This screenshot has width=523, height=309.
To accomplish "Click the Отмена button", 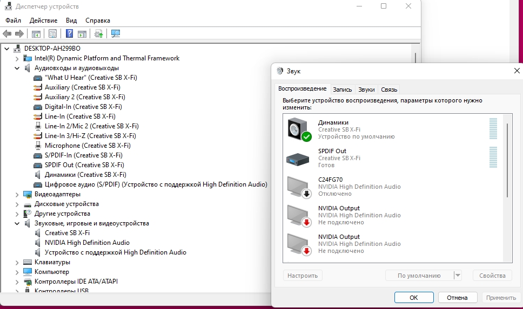I will pyautogui.click(x=457, y=297).
